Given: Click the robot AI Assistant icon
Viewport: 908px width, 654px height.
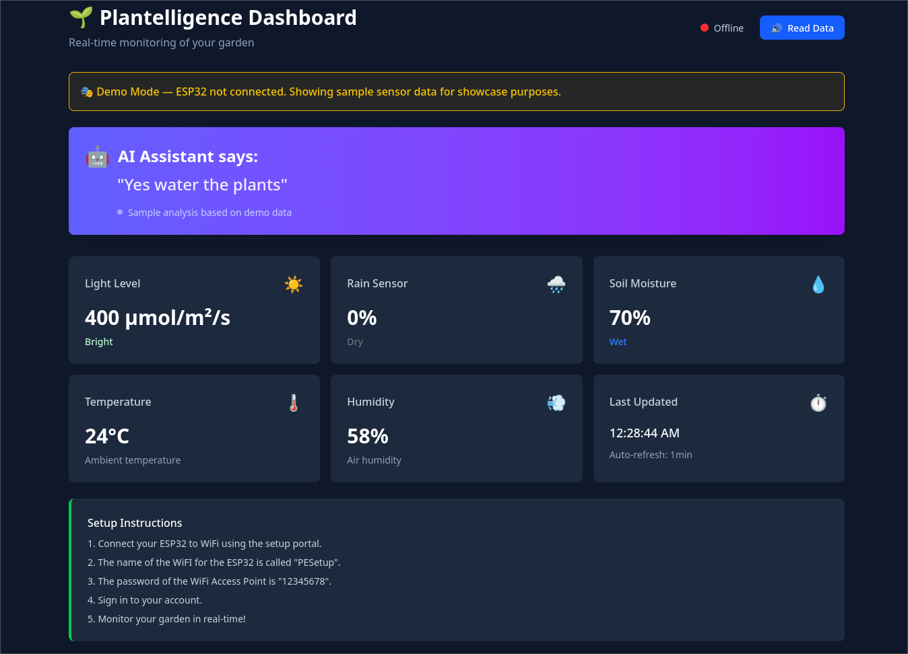Looking at the screenshot, I should coord(98,157).
